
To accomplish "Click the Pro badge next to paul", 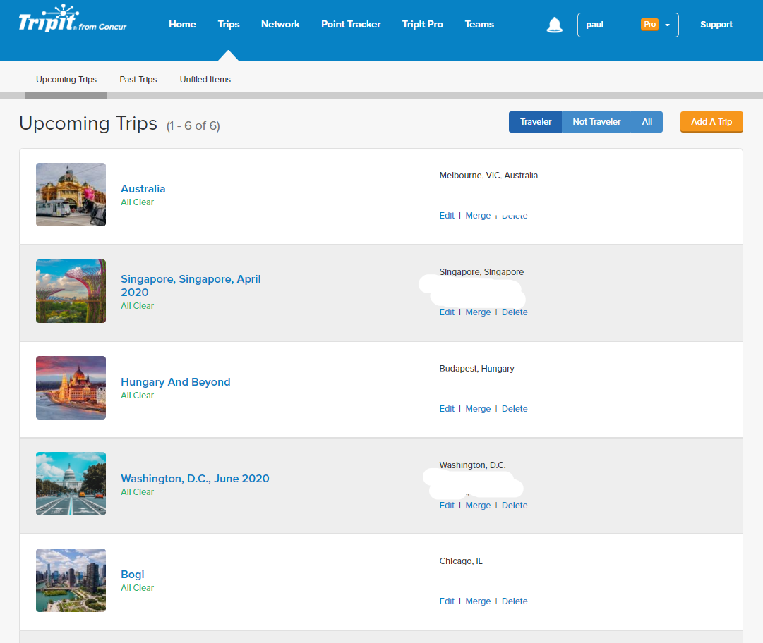I will coord(649,24).
